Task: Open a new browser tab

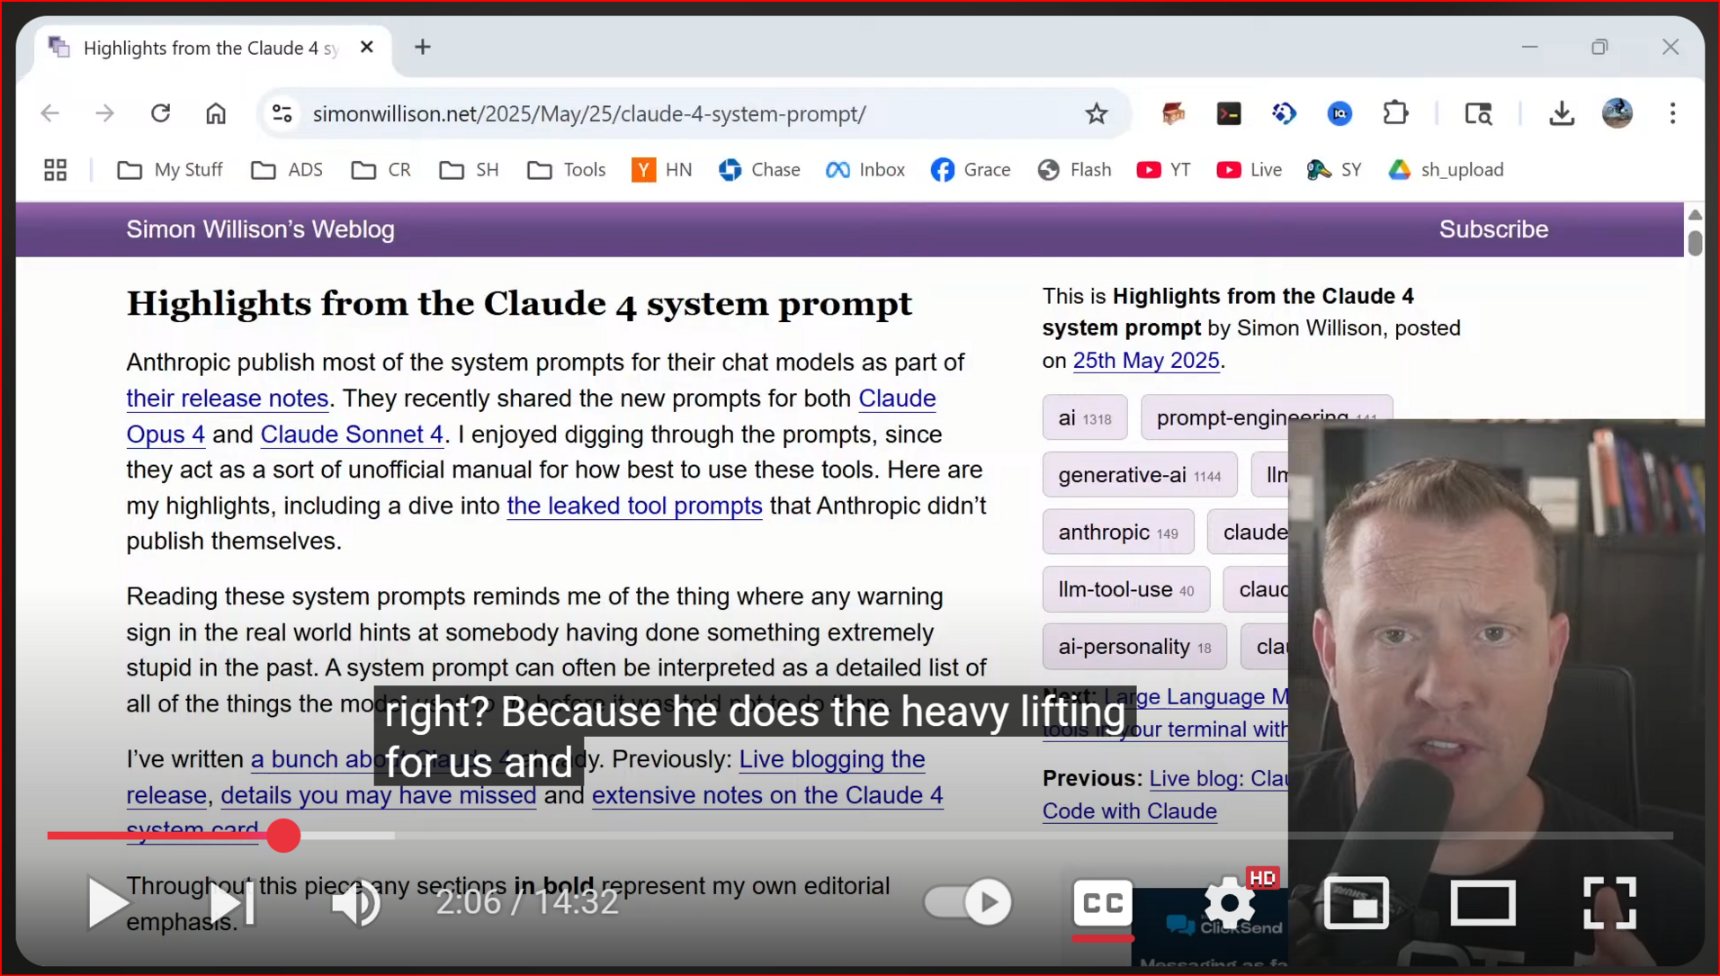Action: click(x=422, y=48)
